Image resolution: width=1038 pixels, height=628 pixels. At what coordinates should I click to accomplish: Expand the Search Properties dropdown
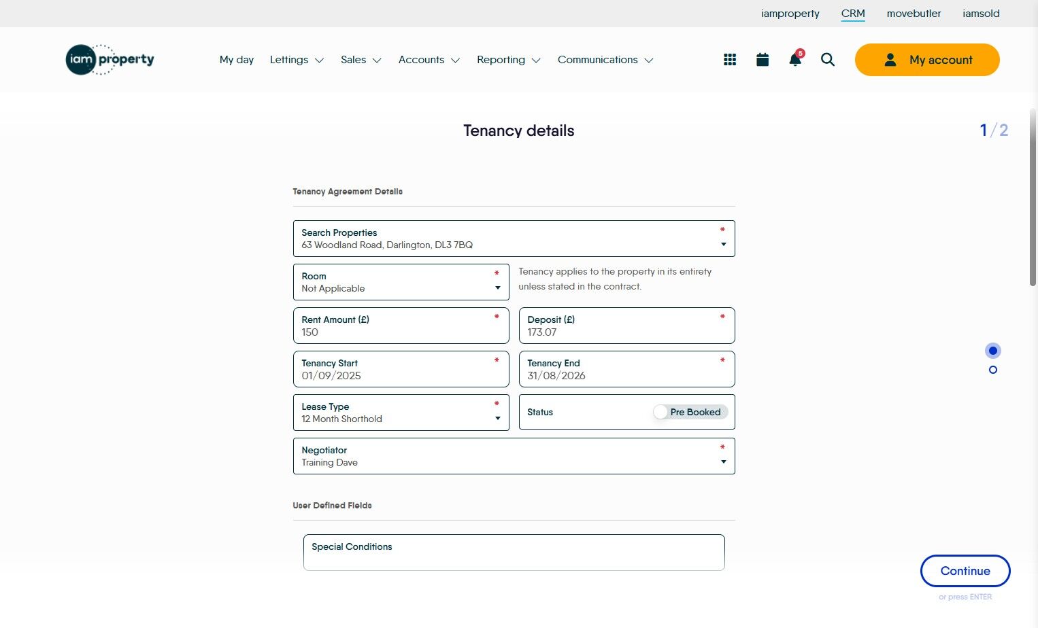click(723, 245)
